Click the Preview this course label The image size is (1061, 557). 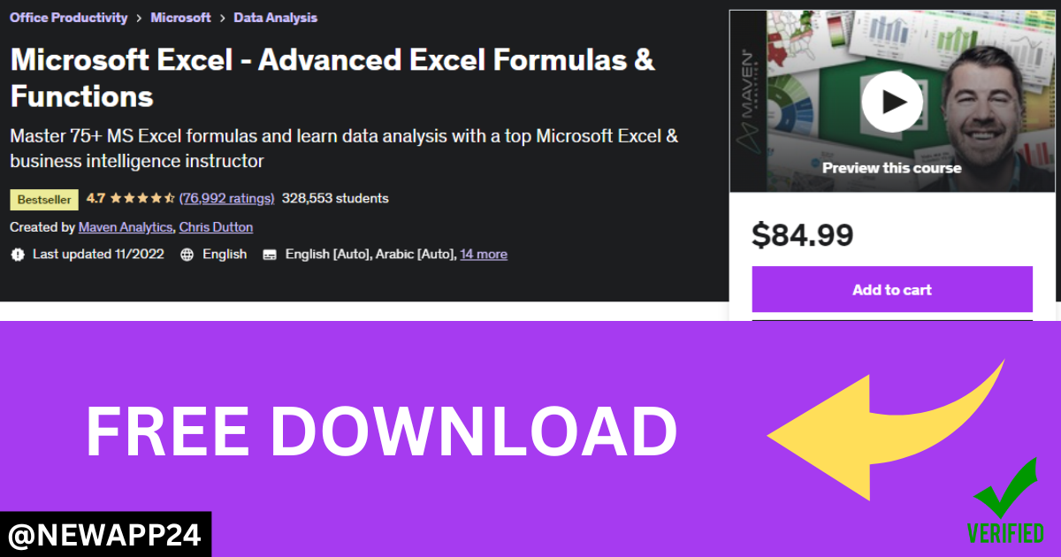(x=892, y=167)
